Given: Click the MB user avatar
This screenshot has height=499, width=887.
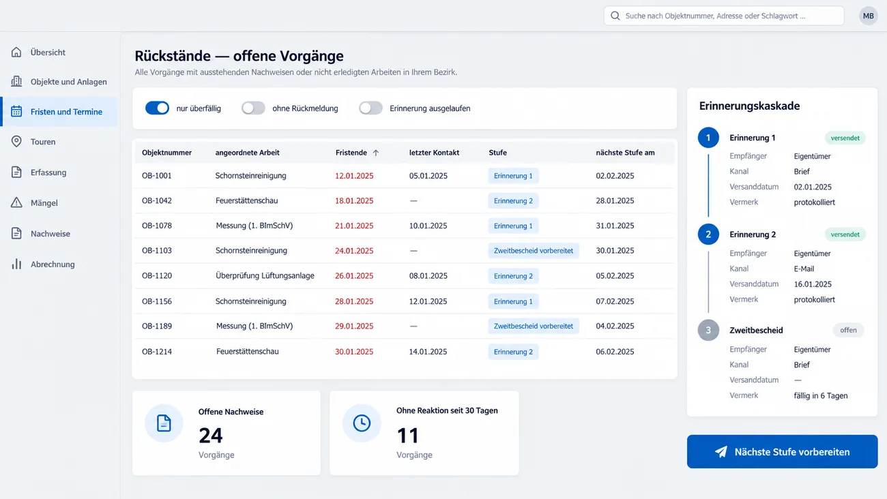Looking at the screenshot, I should 868,16.
